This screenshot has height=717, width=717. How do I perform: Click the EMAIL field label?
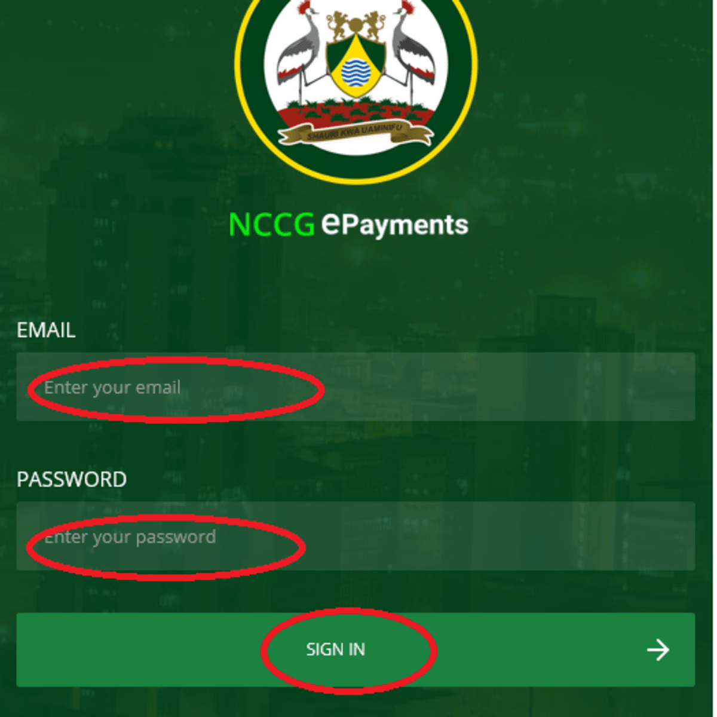[x=46, y=330]
